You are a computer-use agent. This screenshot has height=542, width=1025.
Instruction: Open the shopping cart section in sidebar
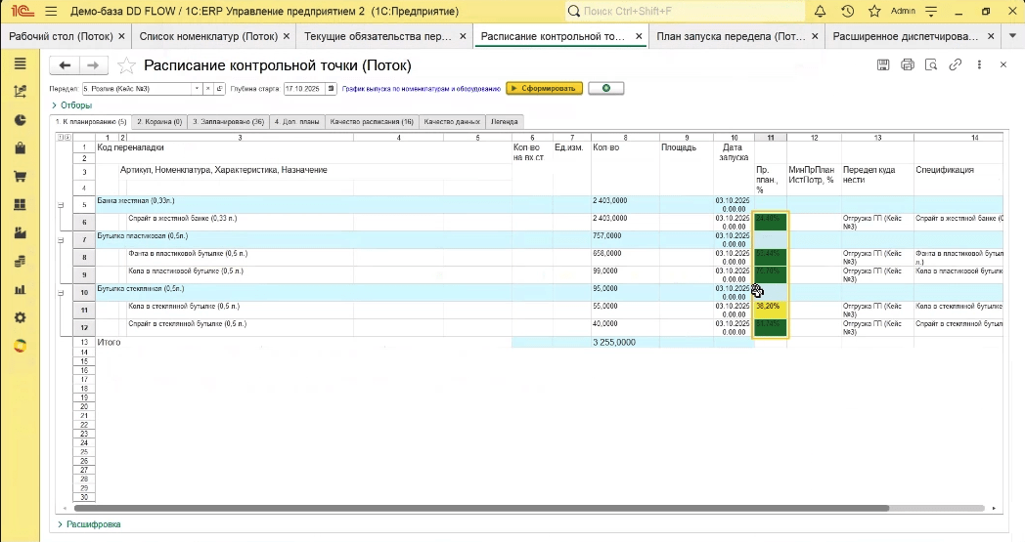pos(20,177)
